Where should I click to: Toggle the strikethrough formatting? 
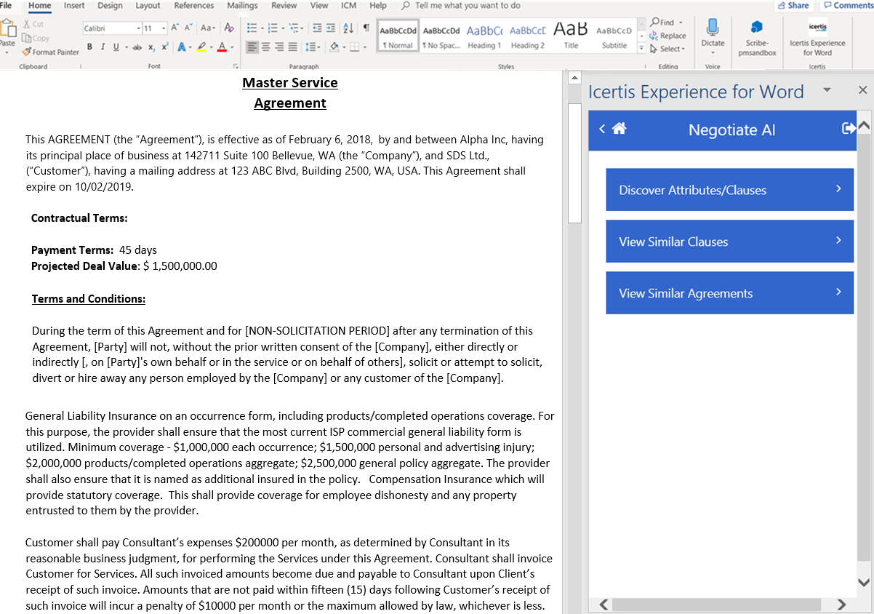click(x=136, y=47)
